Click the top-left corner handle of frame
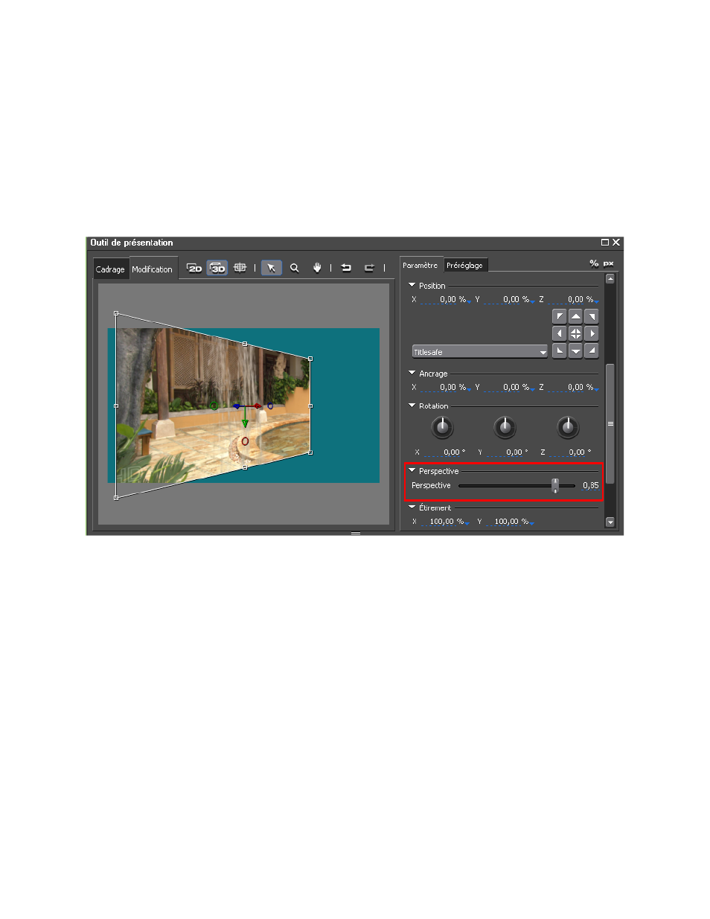This screenshot has height=919, width=710. tap(116, 313)
